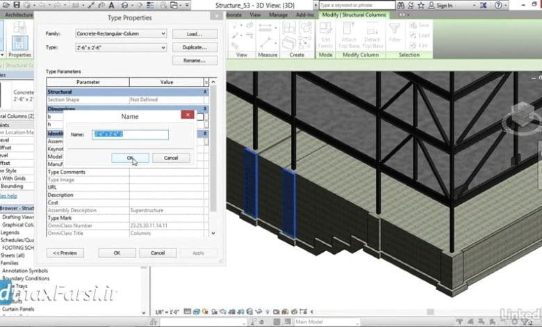Image resolution: width=542 pixels, height=327 pixels.
Task: Click the Name text input field
Action: (131, 134)
